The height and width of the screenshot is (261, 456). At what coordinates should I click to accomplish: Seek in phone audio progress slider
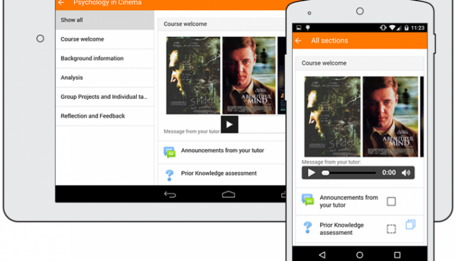tap(349, 173)
